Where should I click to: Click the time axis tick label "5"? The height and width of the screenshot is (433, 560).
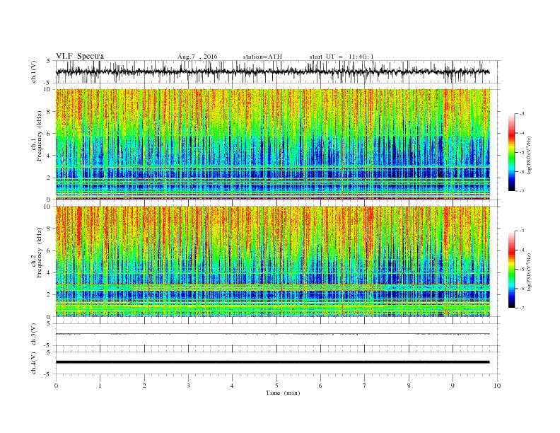pos(276,386)
